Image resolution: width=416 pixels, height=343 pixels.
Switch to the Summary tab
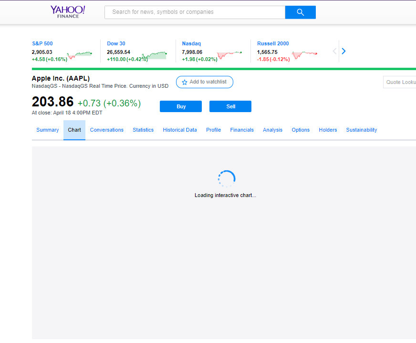(47, 130)
